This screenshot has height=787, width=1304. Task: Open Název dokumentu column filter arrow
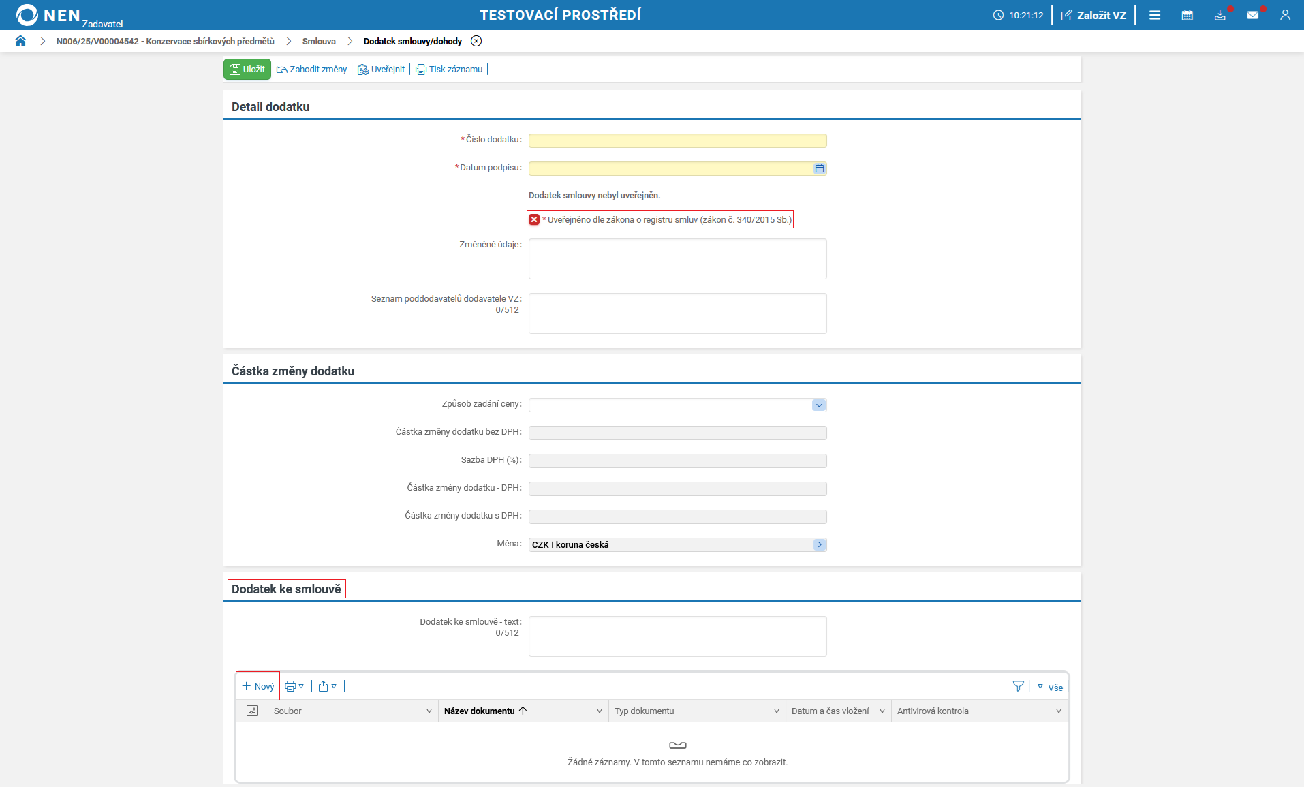pos(600,711)
